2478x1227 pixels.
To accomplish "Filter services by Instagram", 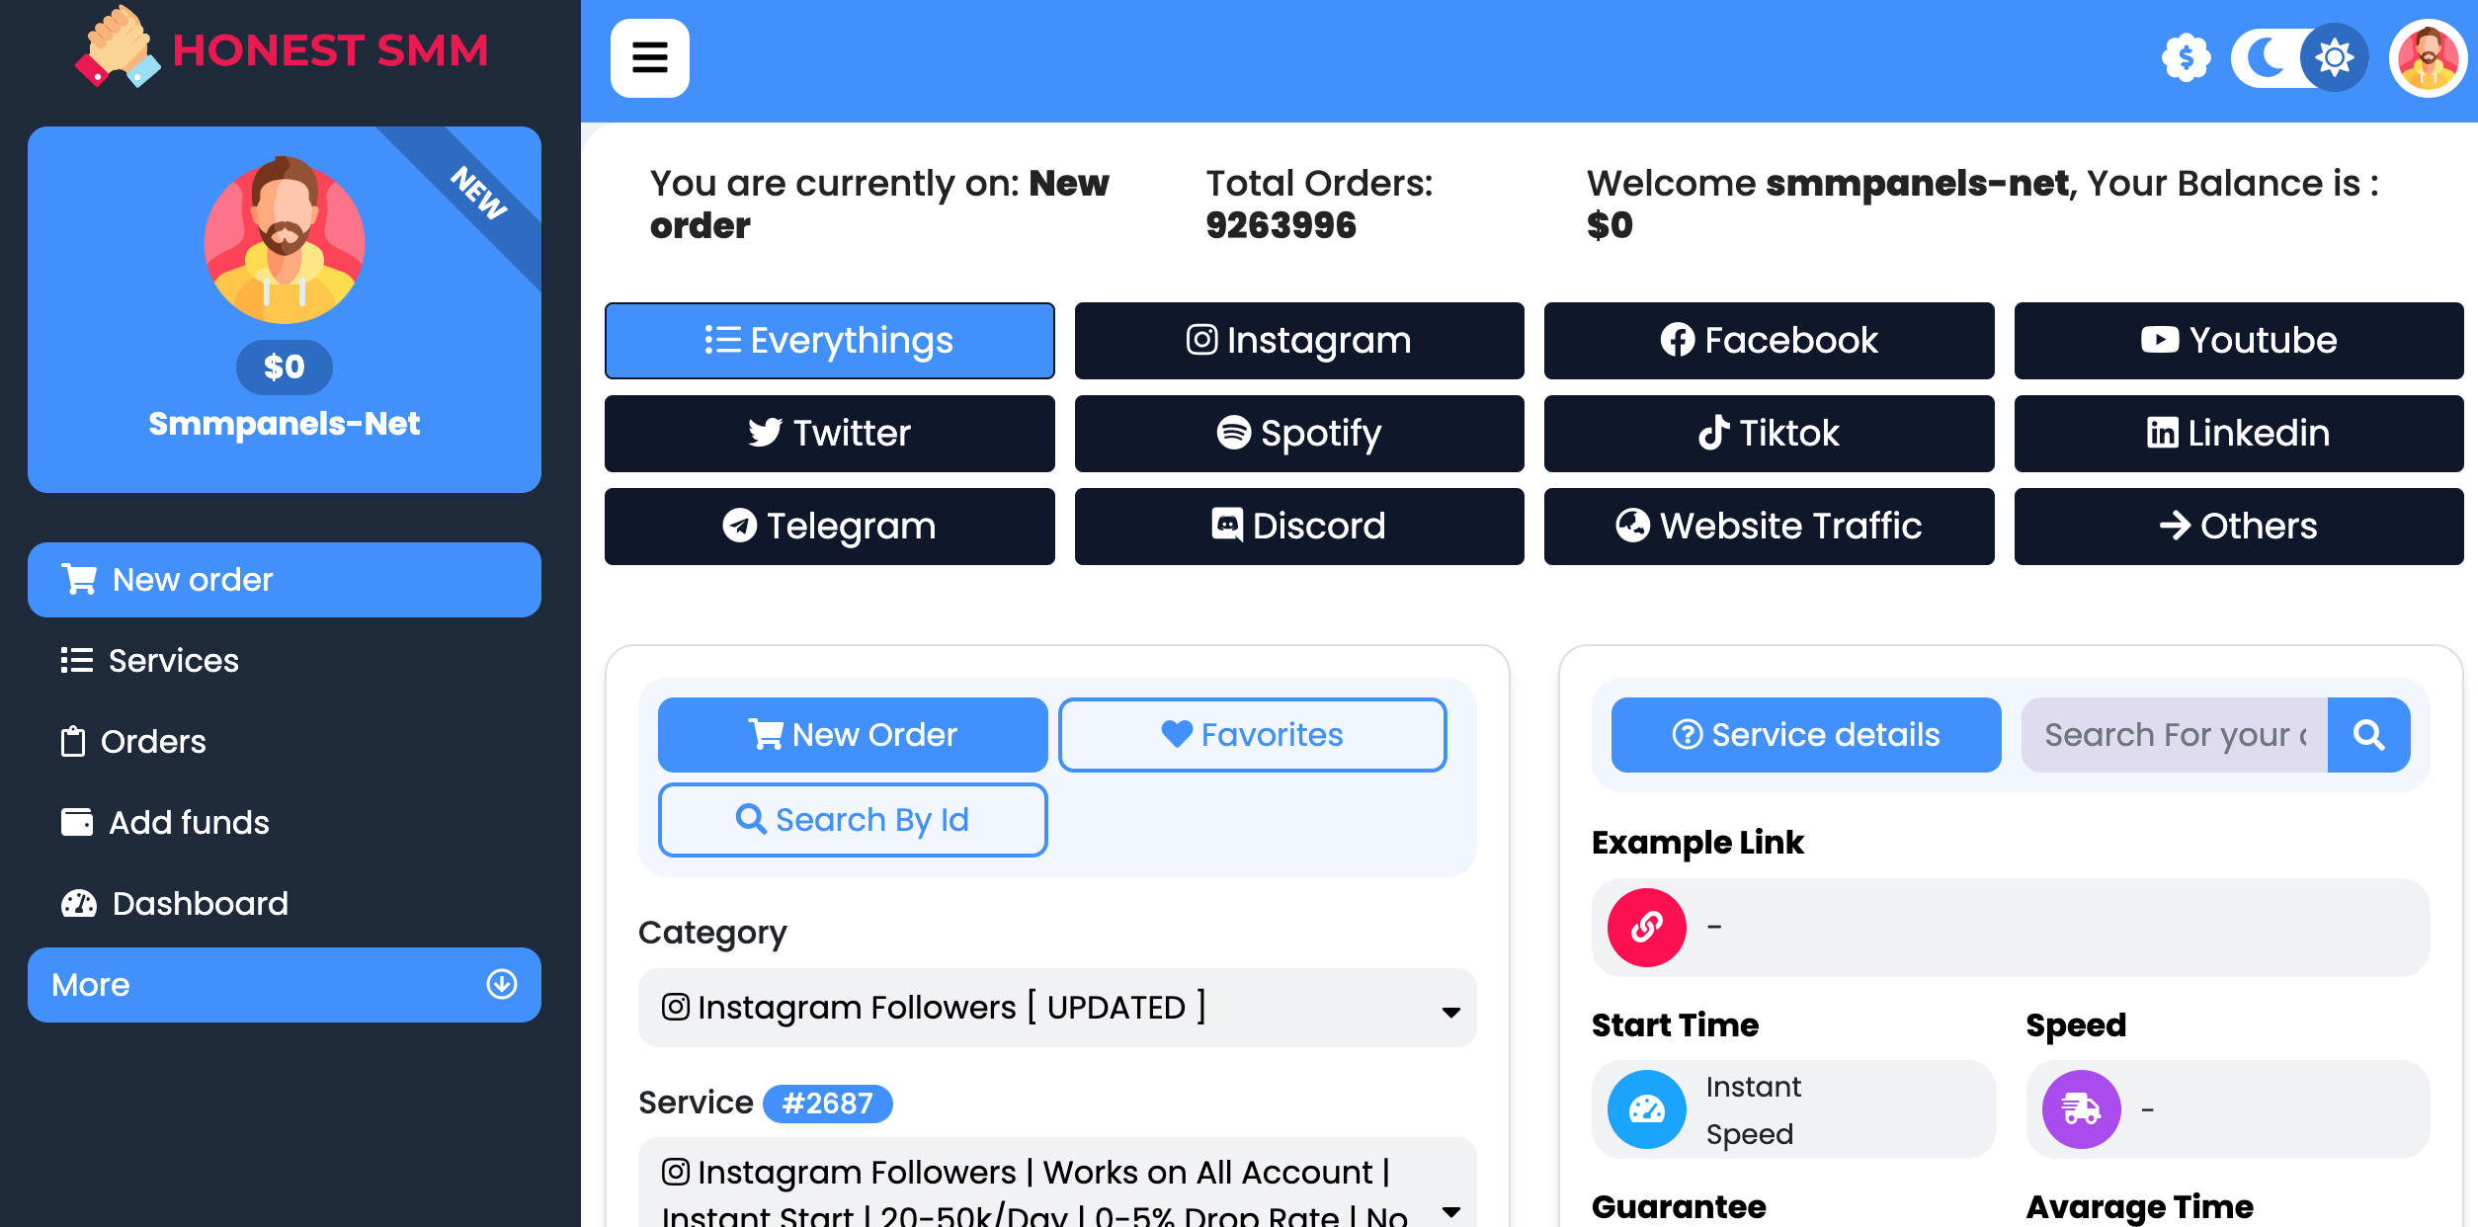I will [x=1298, y=341].
